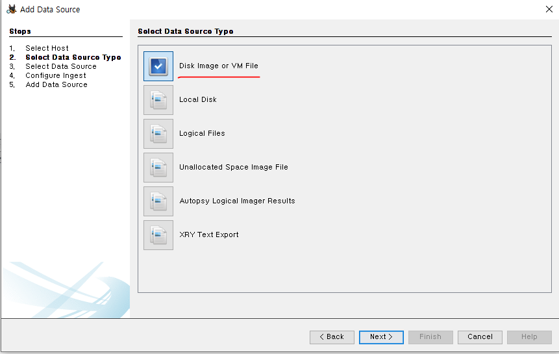Cancel the Add Data Source wizard
Screen dimensions: 559x354
[480, 337]
